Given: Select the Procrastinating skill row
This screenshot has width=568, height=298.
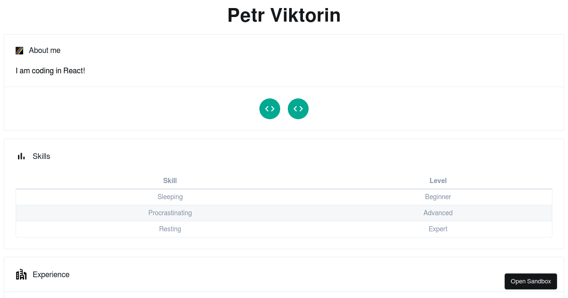Looking at the screenshot, I should 170,213.
